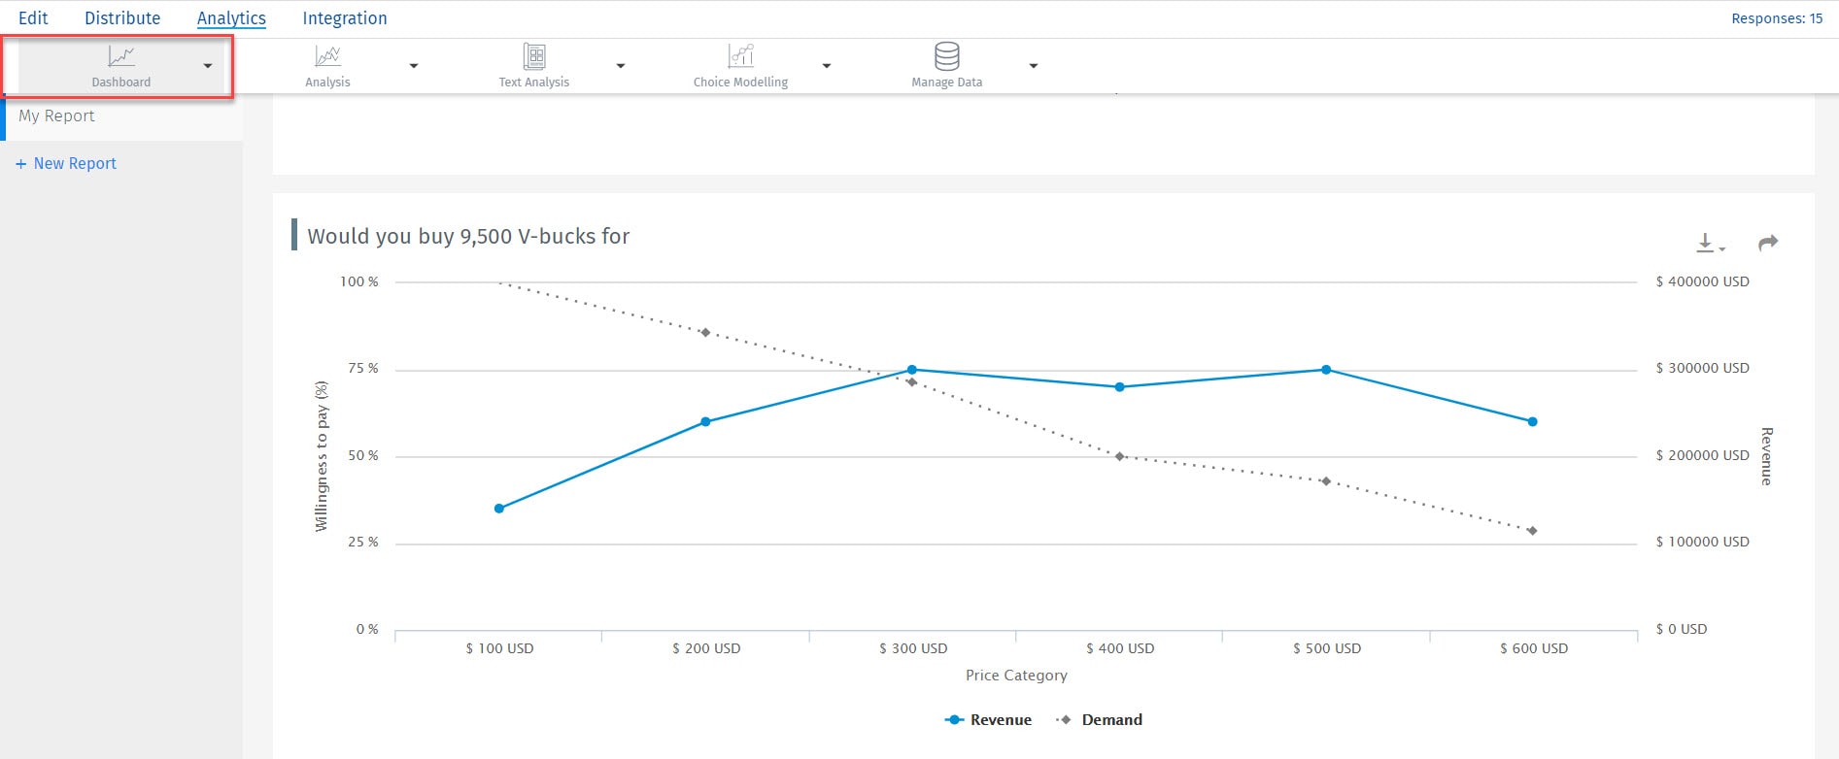
Task: Expand the Choice Modelling dropdown arrow
Action: (827, 66)
